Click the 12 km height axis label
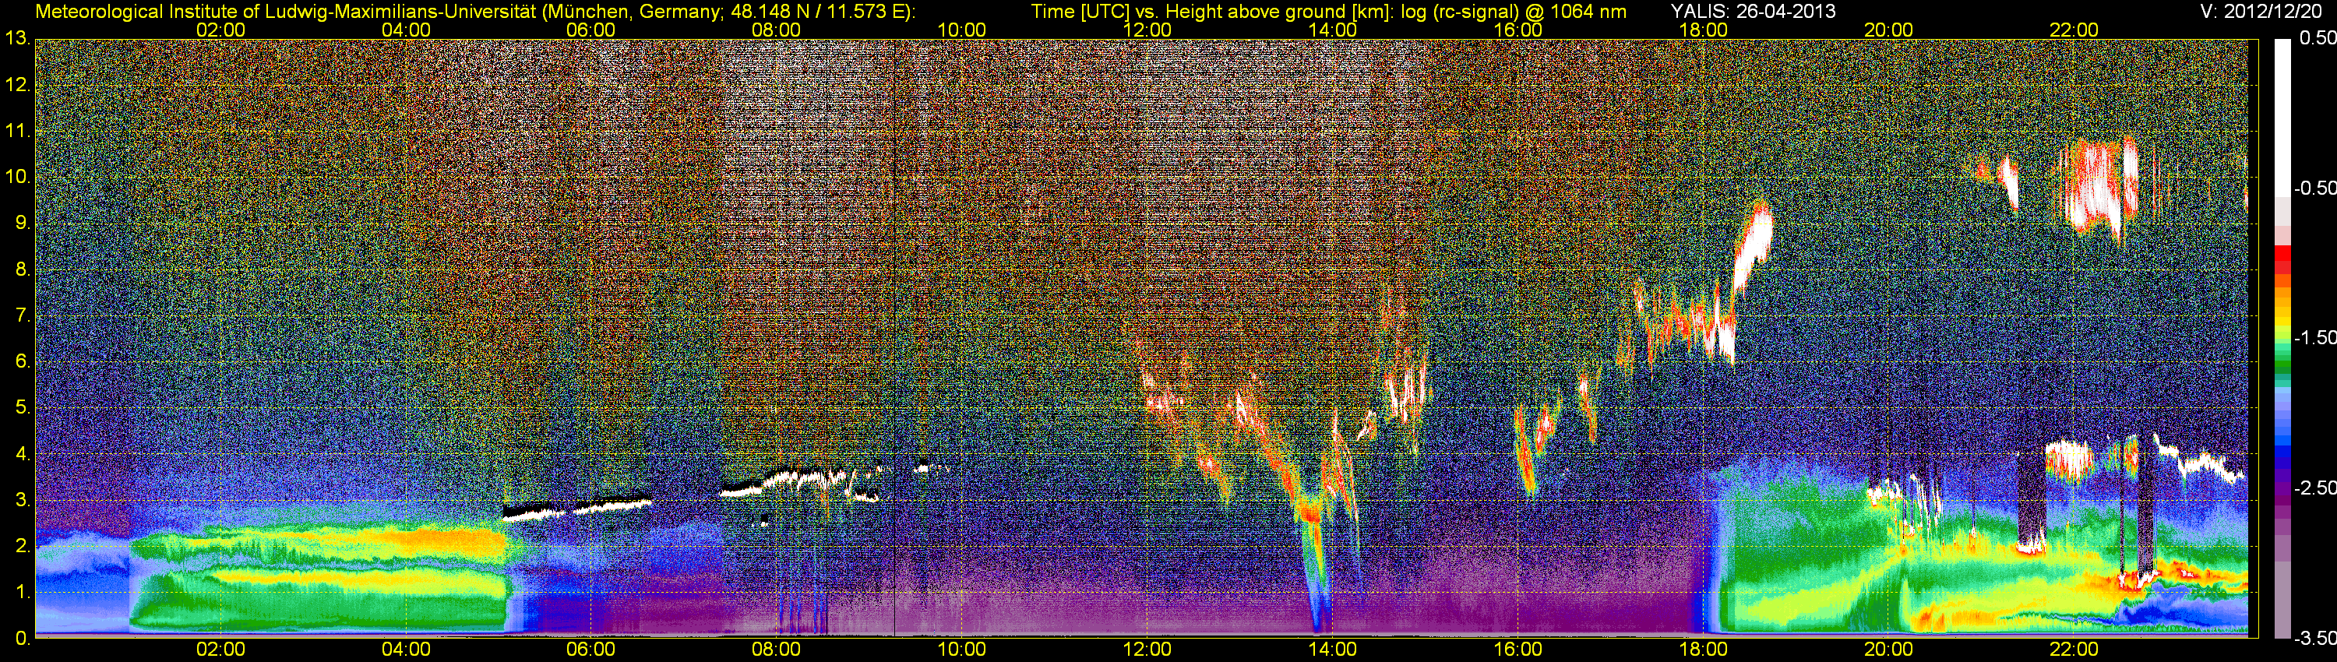Image resolution: width=2337 pixels, height=662 pixels. click(x=17, y=85)
